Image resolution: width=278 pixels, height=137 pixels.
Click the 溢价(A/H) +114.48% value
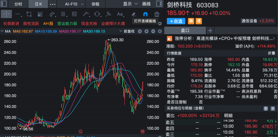tap(266, 46)
